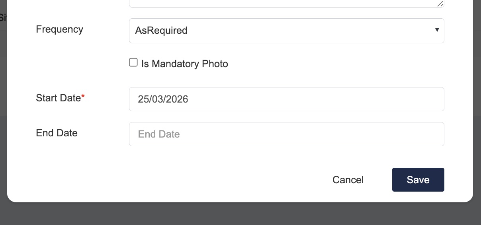Image resolution: width=481 pixels, height=225 pixels.
Task: Click the Start Date label
Action: click(x=58, y=98)
